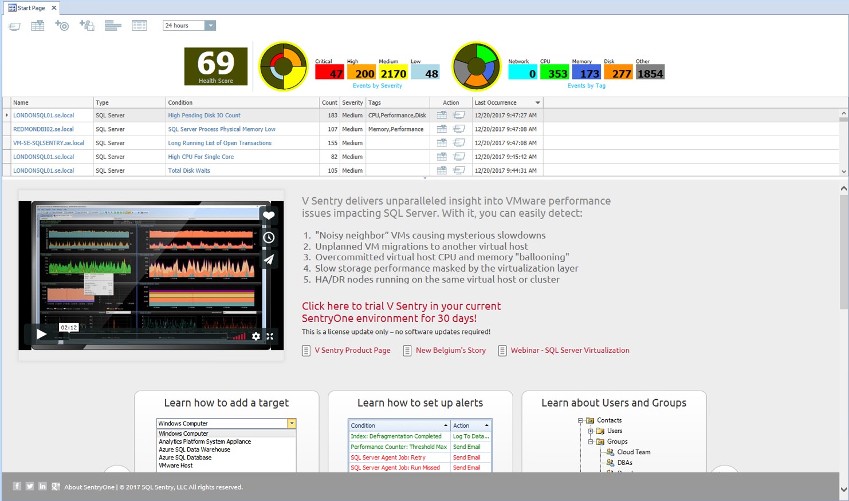Sort by the Severity column header
The image size is (849, 501).
click(353, 102)
